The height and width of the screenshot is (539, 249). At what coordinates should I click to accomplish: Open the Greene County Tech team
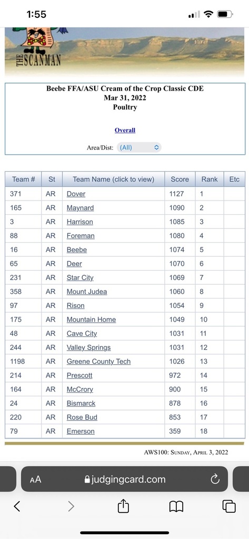click(x=99, y=362)
